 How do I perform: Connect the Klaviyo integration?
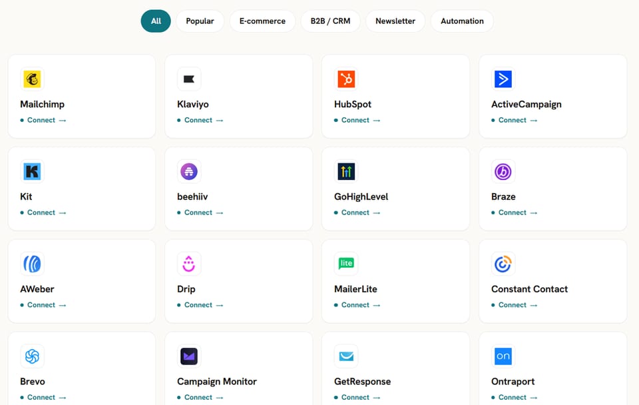coord(200,121)
